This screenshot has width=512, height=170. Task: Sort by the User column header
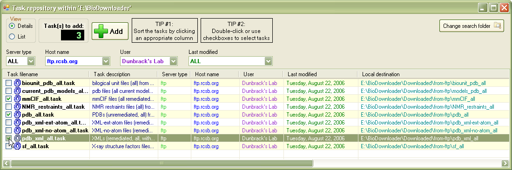tap(261, 74)
